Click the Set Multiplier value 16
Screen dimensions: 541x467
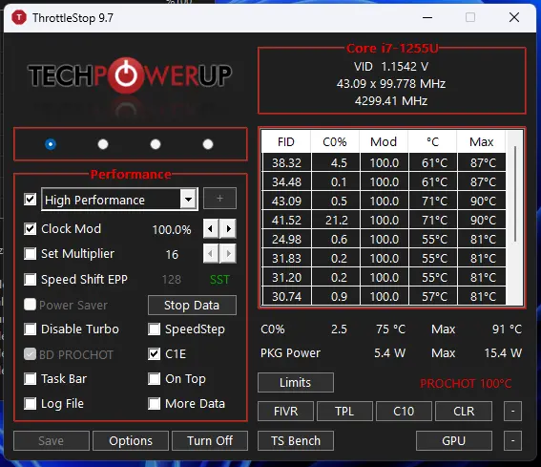172,255
